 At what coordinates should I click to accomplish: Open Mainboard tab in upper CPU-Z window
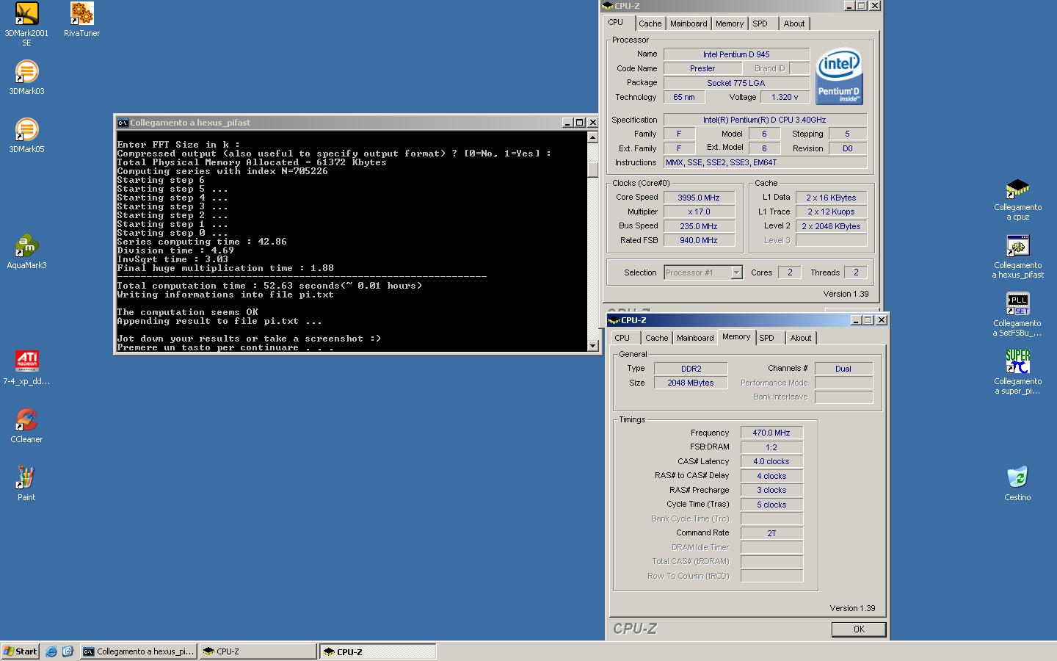(x=689, y=24)
